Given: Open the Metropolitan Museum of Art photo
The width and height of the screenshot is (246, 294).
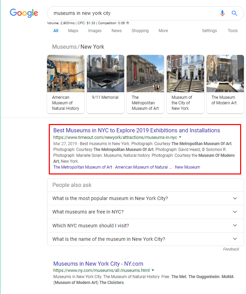Looking at the screenshot, I should point(145,74).
